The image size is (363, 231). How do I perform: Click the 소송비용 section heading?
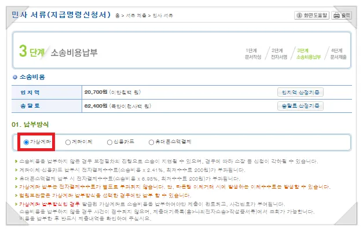(32, 77)
